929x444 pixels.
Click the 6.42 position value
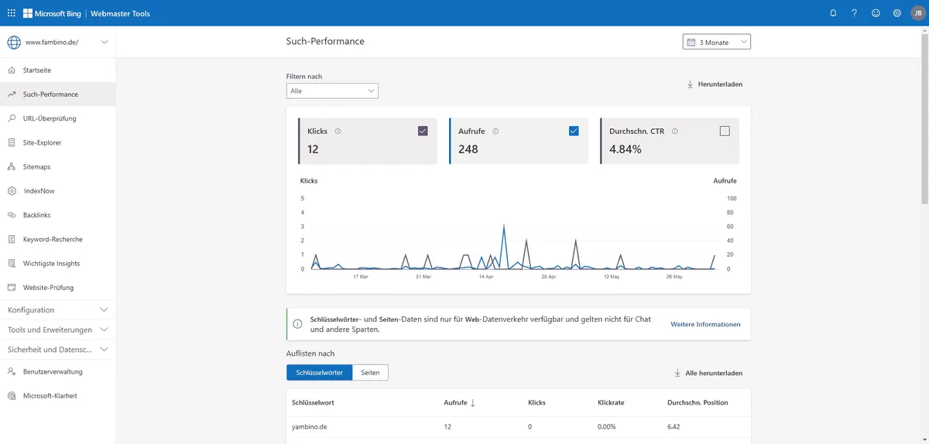coord(674,426)
